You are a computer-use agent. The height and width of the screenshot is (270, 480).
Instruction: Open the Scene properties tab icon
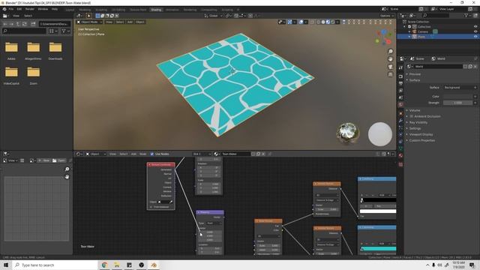click(x=400, y=97)
